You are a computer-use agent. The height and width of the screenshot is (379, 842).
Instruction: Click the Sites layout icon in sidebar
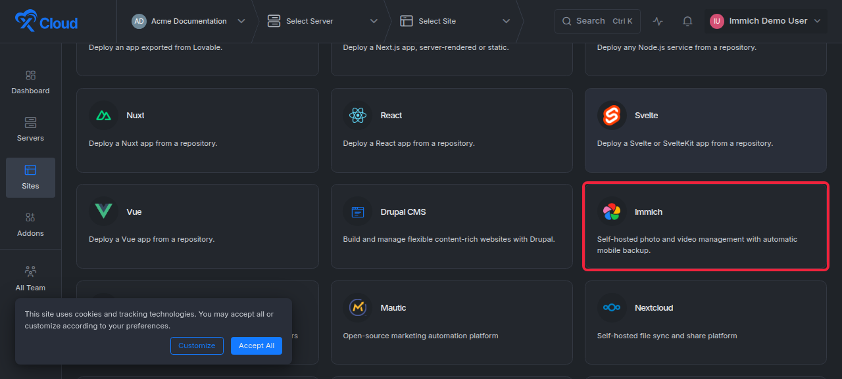pos(30,170)
